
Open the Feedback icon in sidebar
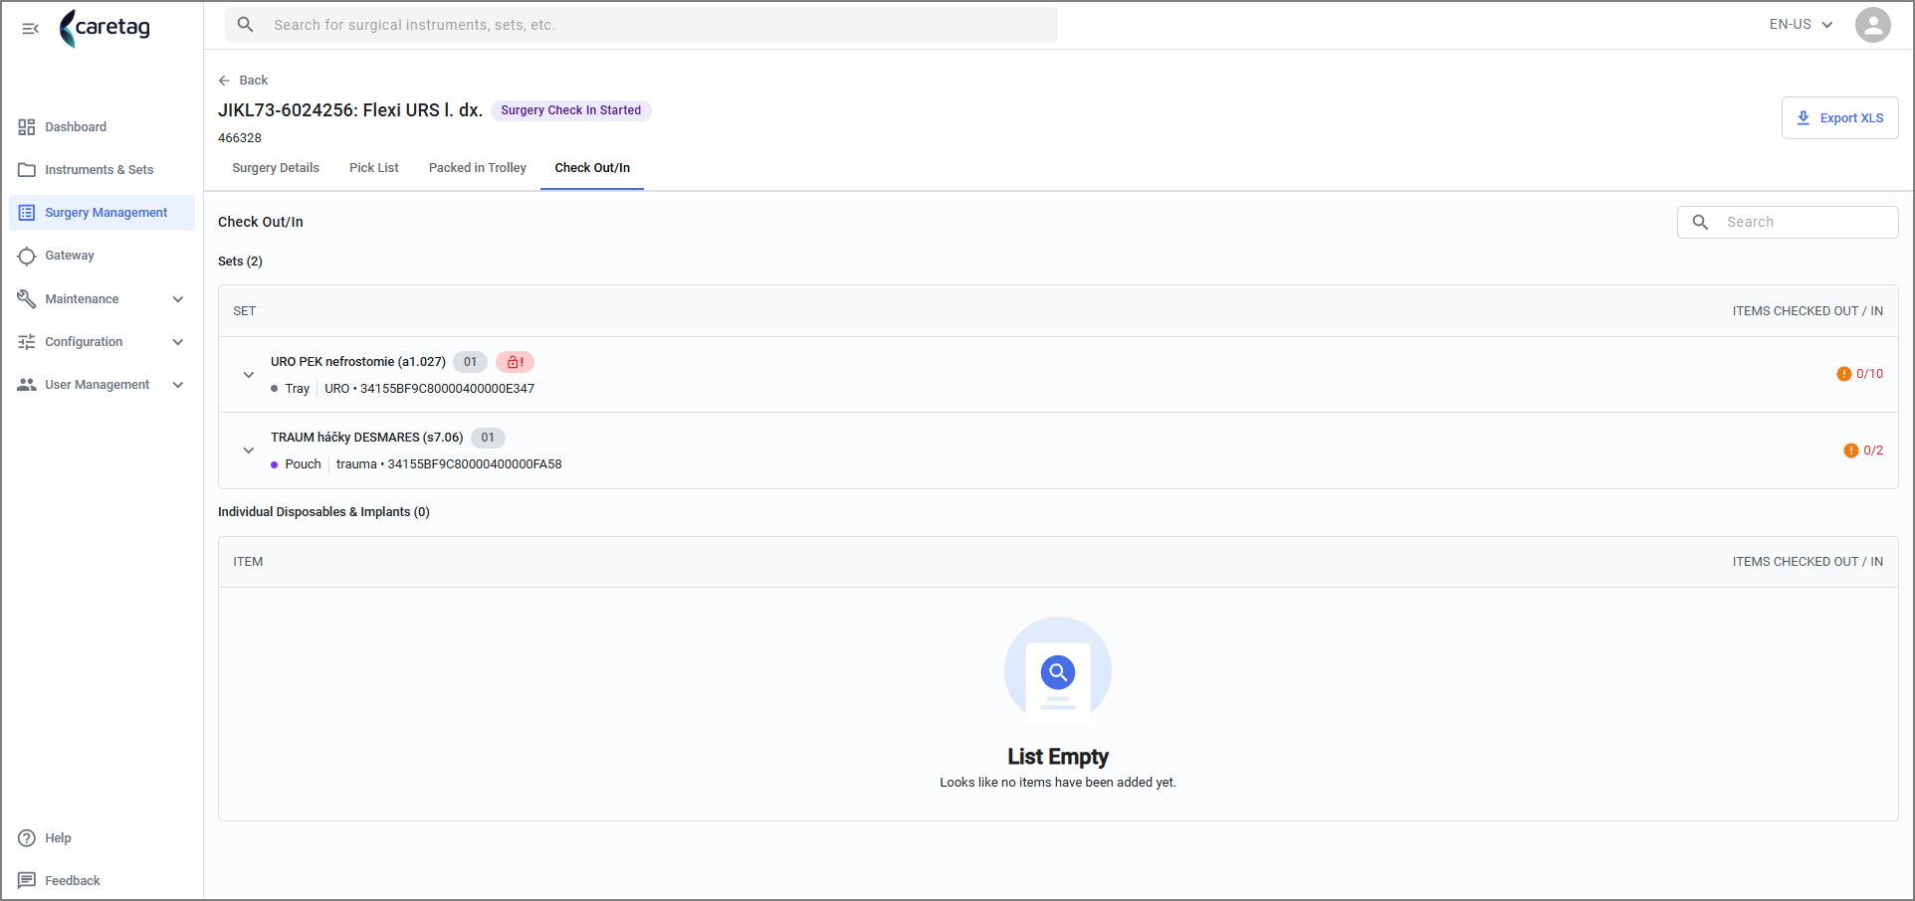[x=27, y=881]
